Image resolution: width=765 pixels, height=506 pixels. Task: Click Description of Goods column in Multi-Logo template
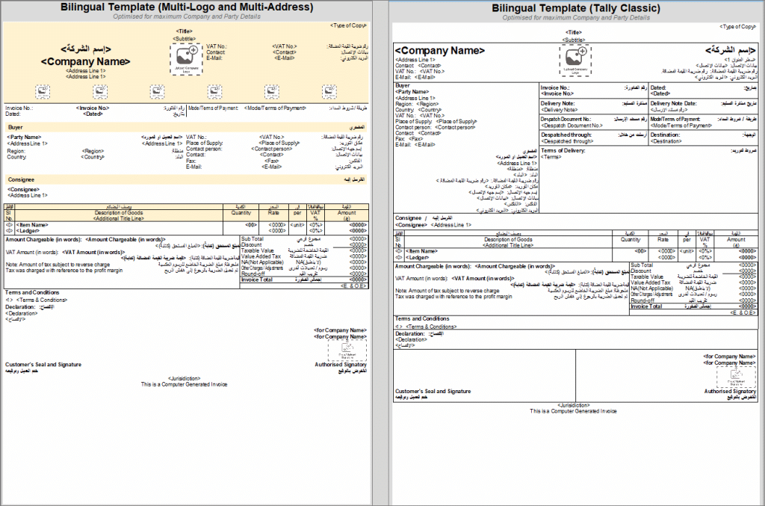(x=119, y=213)
